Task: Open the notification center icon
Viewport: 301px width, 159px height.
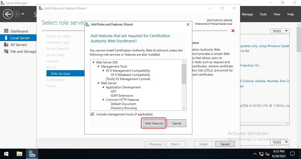Action: pyautogui.click(x=292, y=154)
